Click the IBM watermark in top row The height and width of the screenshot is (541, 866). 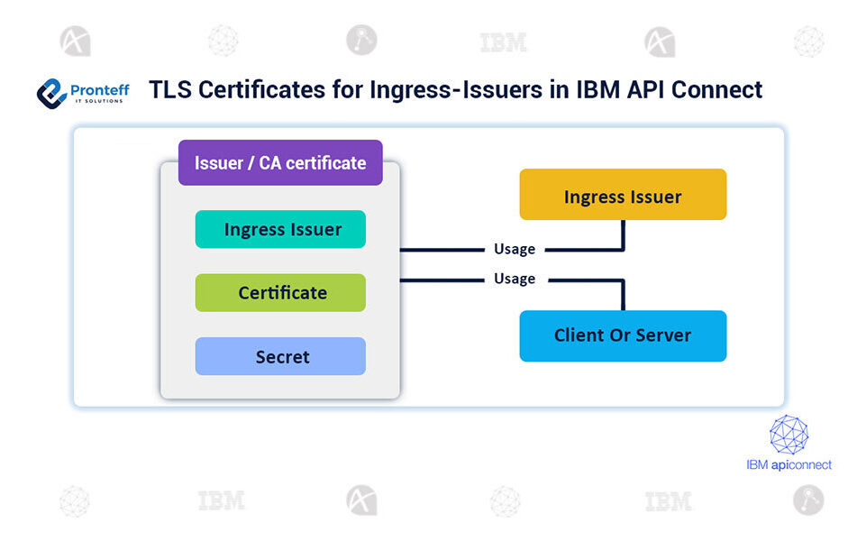503,42
